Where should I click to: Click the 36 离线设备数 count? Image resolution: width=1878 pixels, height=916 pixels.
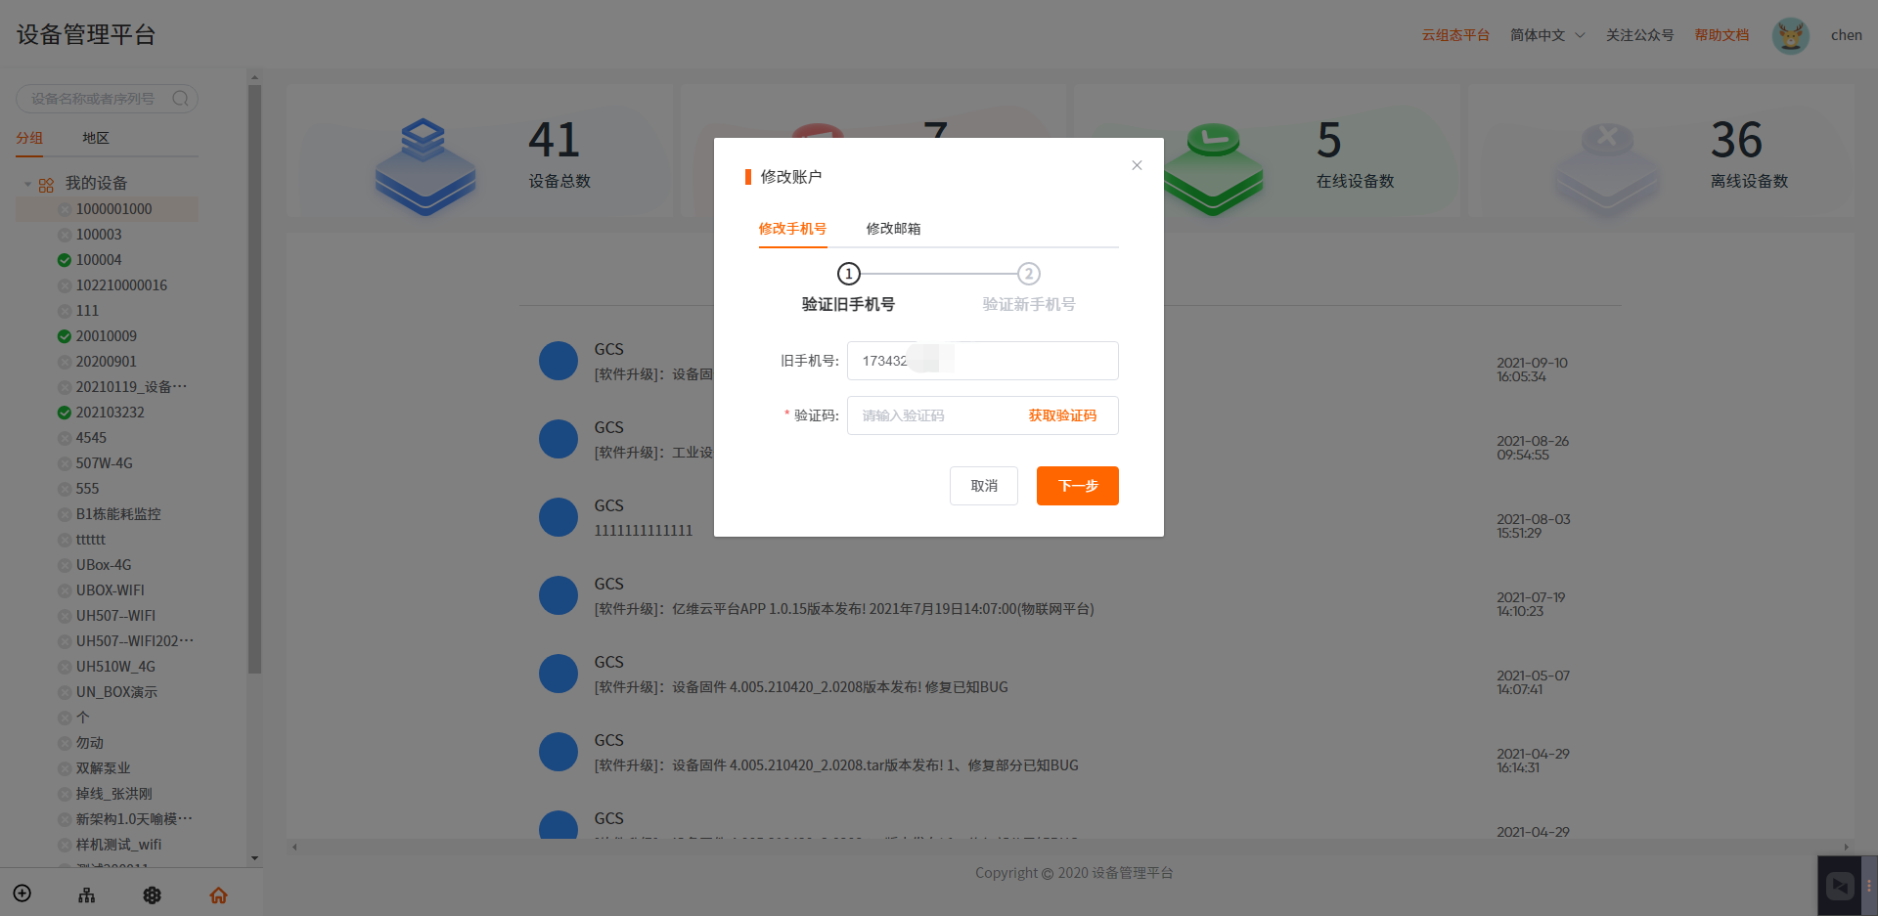(x=1736, y=140)
